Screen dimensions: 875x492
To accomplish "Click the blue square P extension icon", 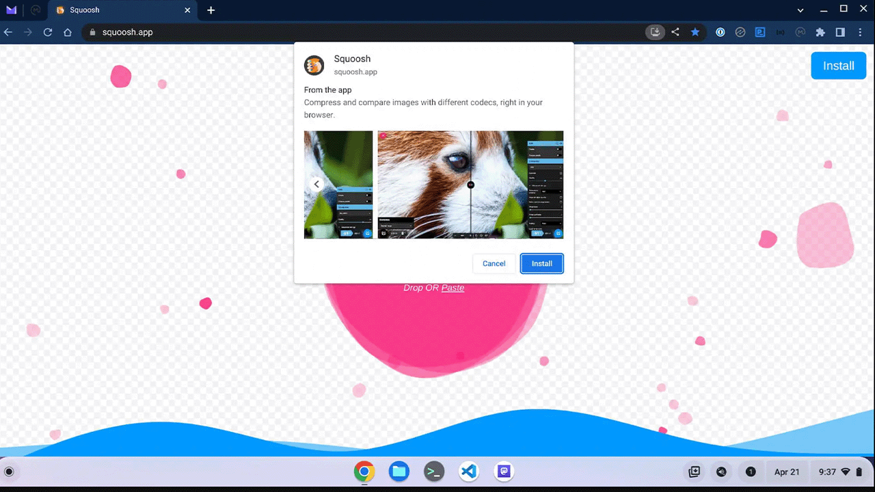I will pyautogui.click(x=759, y=32).
